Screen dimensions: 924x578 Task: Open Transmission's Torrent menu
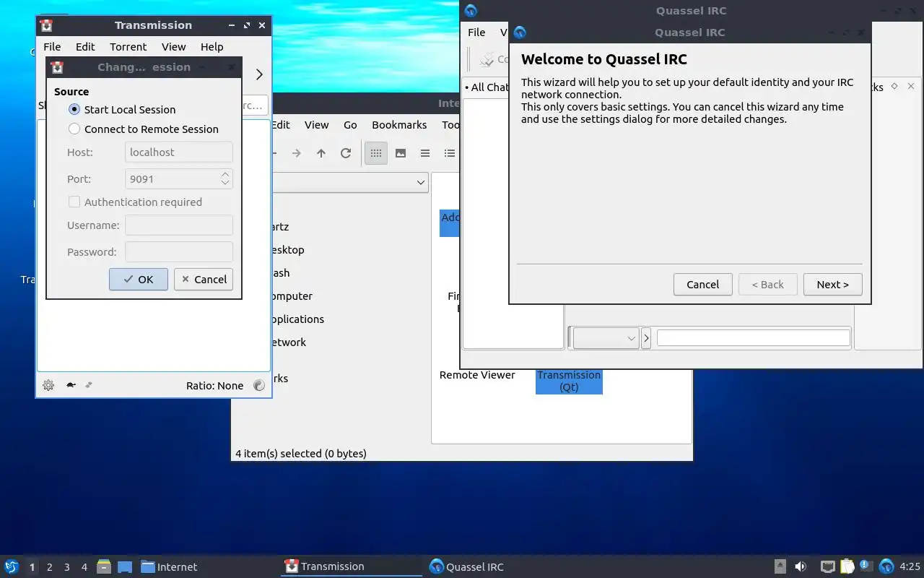point(128,47)
